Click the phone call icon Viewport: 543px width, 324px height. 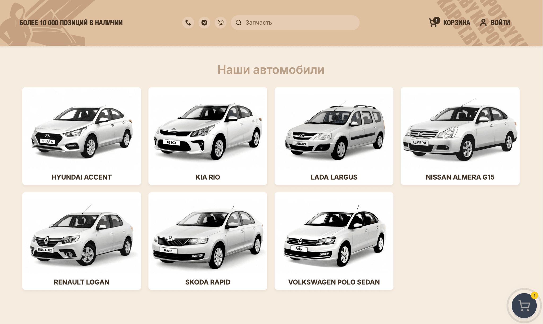[188, 23]
